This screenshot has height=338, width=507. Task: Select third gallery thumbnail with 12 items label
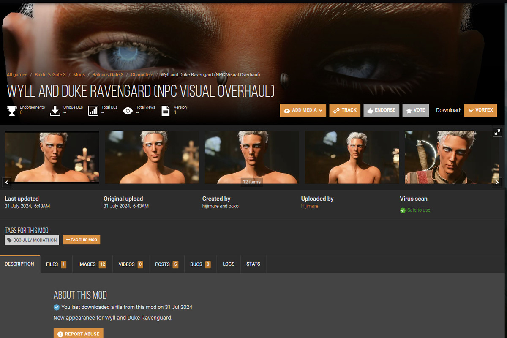click(252, 157)
